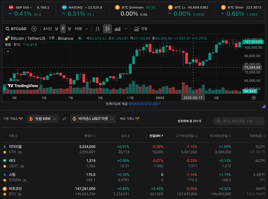Sort the table by 고가대비(전일) column

click(186, 136)
